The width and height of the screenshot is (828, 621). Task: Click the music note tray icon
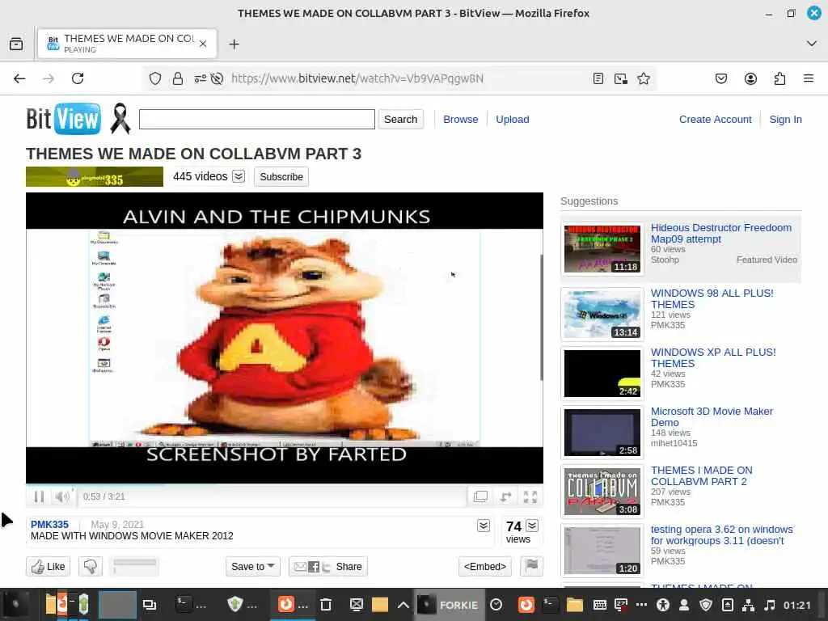[770, 605]
